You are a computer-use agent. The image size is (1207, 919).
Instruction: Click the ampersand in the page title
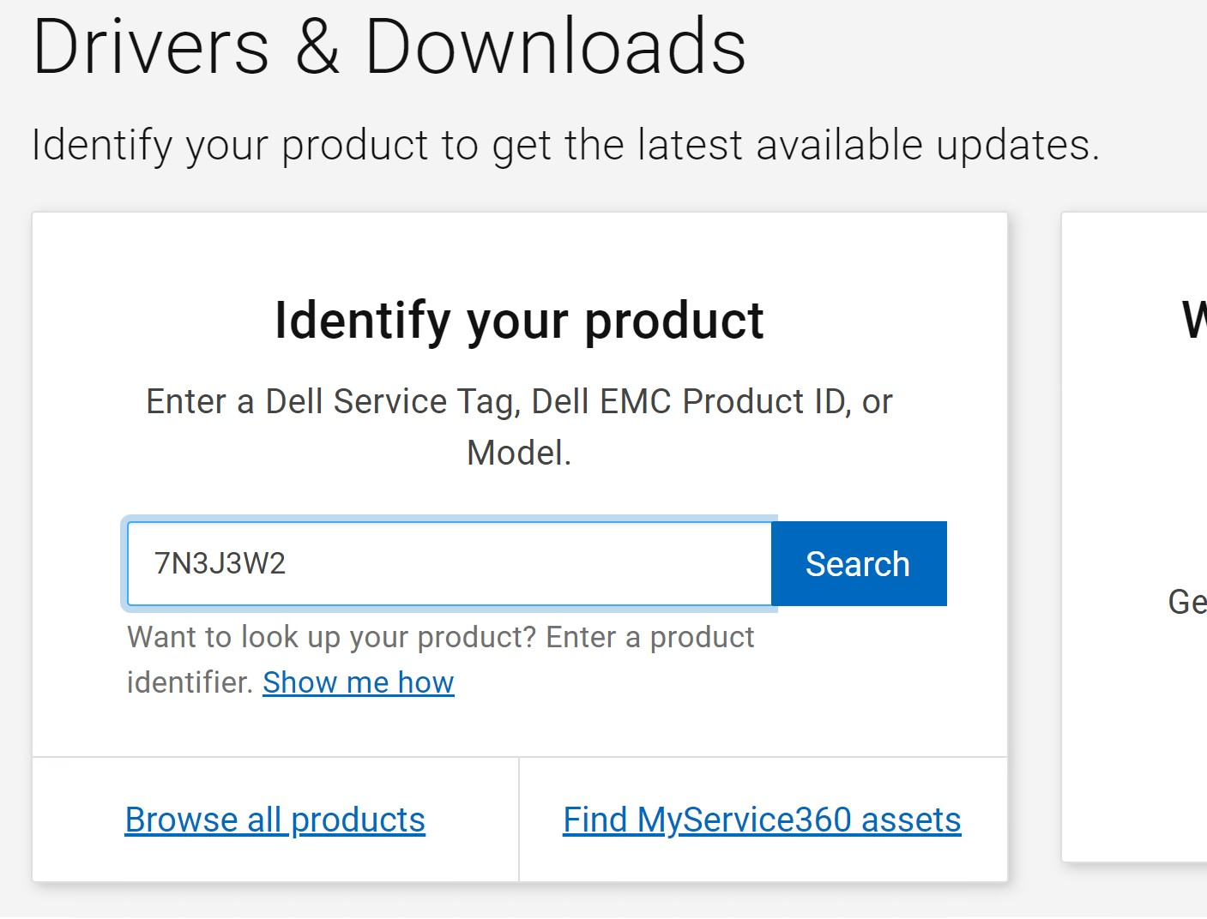tap(317, 47)
